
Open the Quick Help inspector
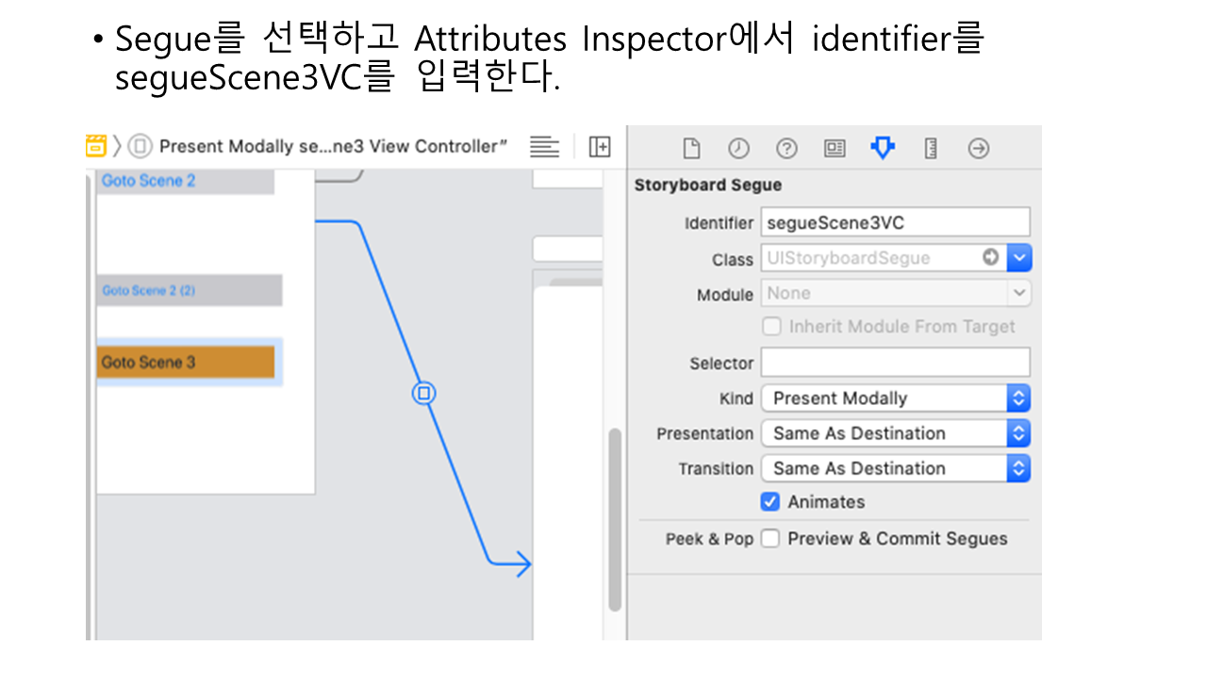pyautogui.click(x=786, y=149)
